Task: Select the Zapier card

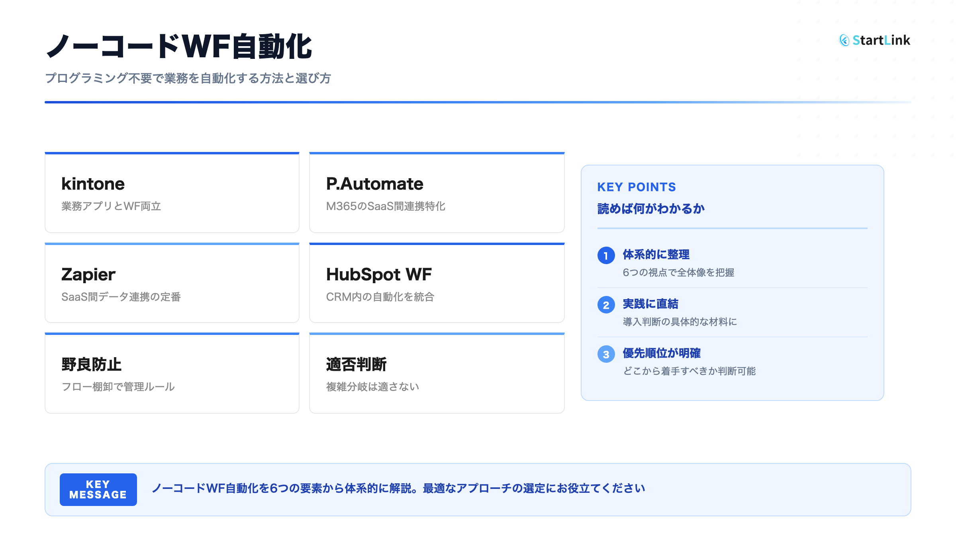Action: coord(172,283)
